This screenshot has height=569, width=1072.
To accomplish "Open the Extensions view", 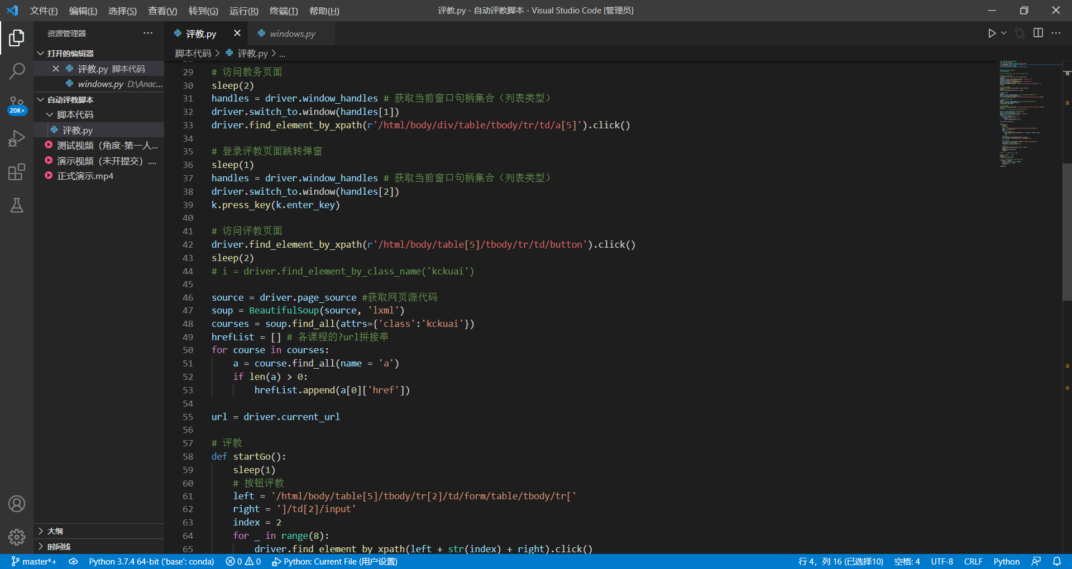I will click(17, 172).
